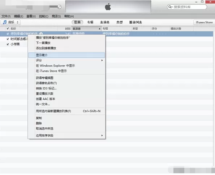
Task: Select the 小苹果 song row
Action: coord(106,44)
